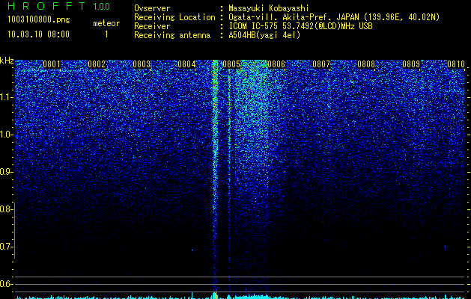Screen dimensions: 471x299
Task: Click the 0807 time marker
Action: (321, 64)
